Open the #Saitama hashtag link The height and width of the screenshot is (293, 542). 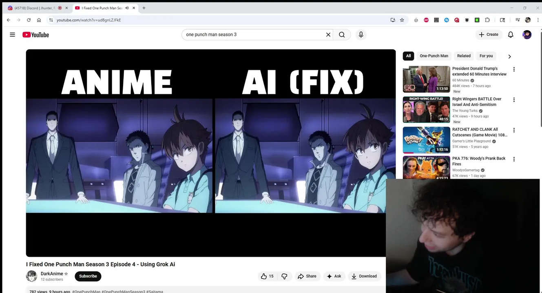[x=155, y=291]
